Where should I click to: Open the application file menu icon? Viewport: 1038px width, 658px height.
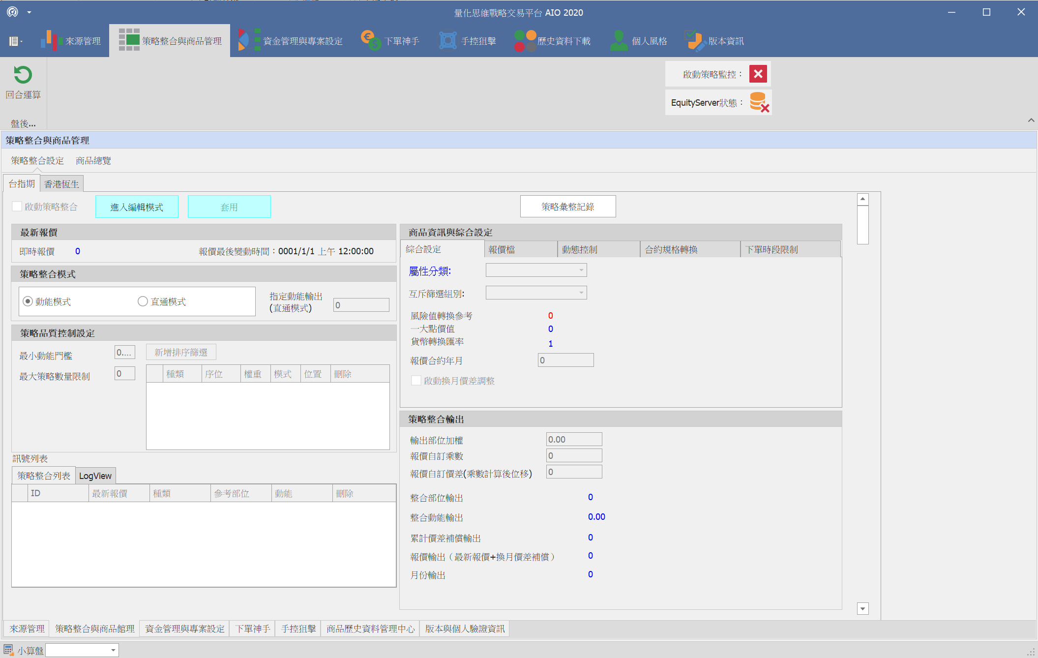click(15, 41)
